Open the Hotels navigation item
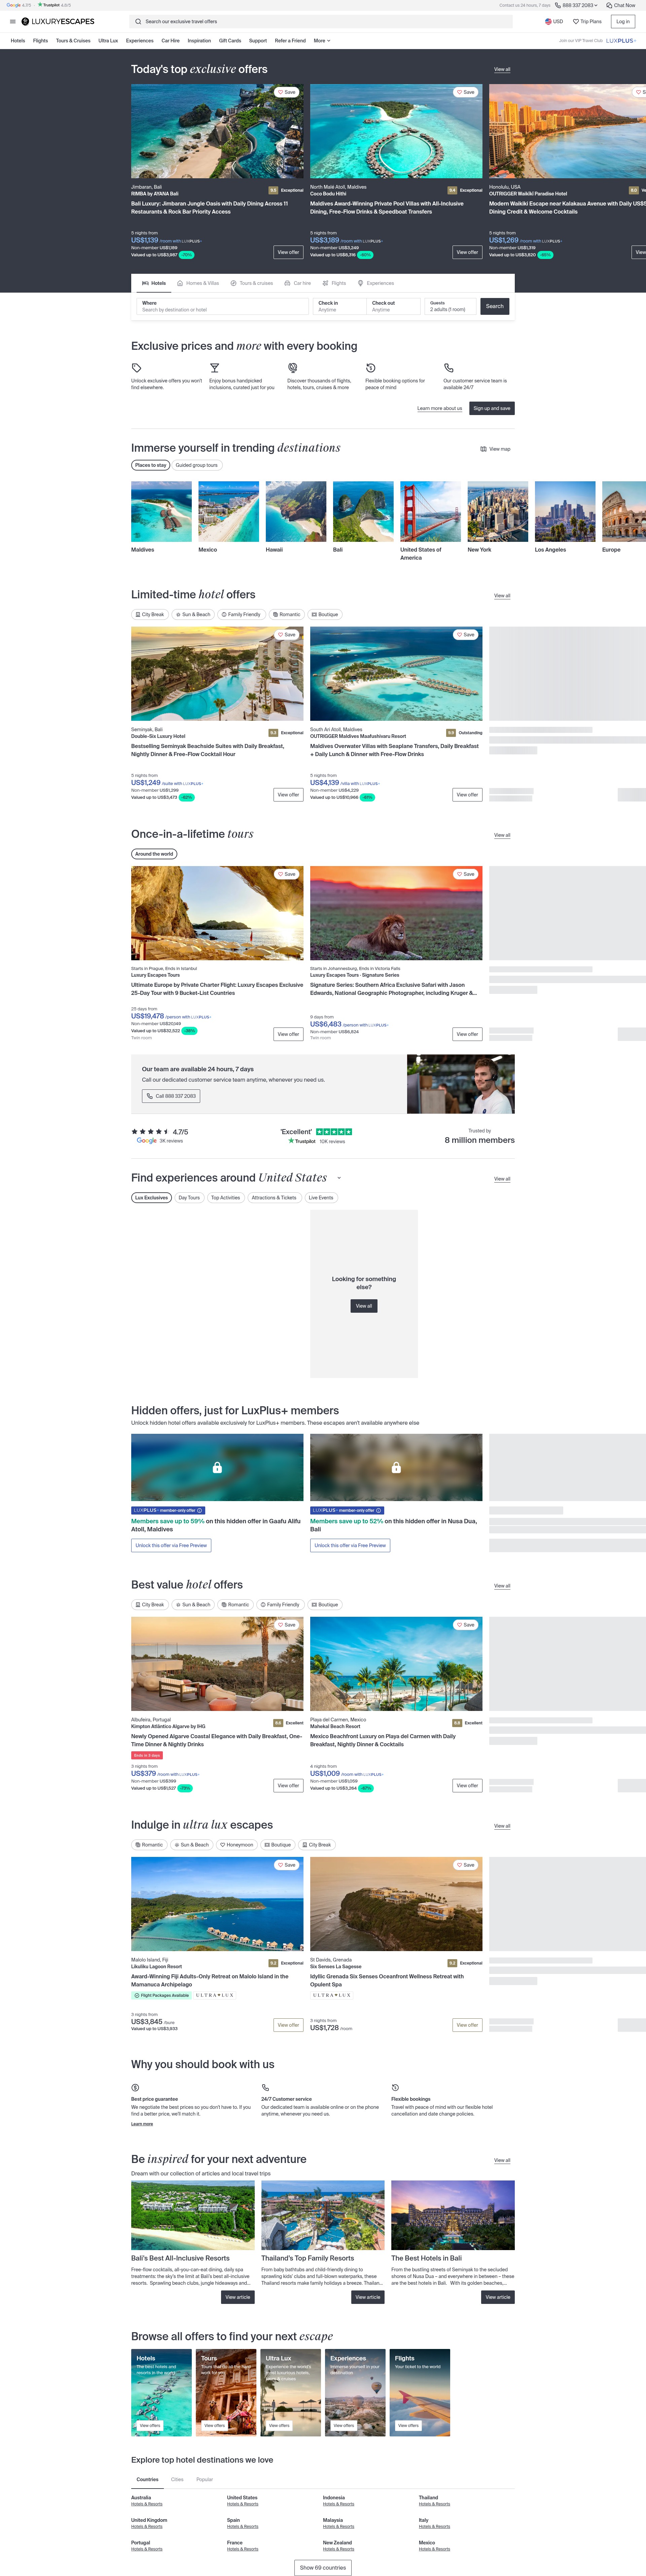This screenshot has width=646, height=2576. (18, 41)
